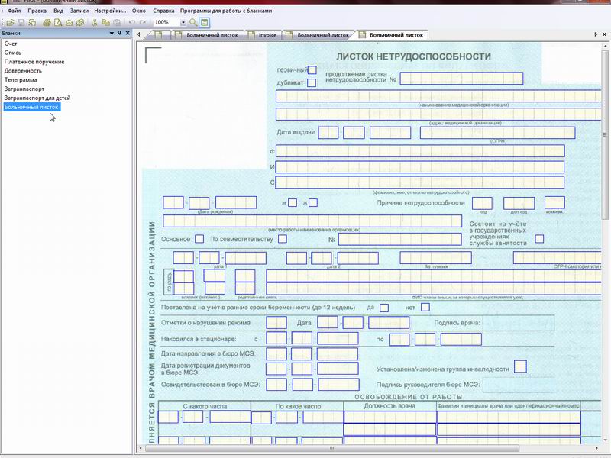The image size is (611, 458).
Task: Click the Save diskette toolbar icon
Action: click(21, 23)
